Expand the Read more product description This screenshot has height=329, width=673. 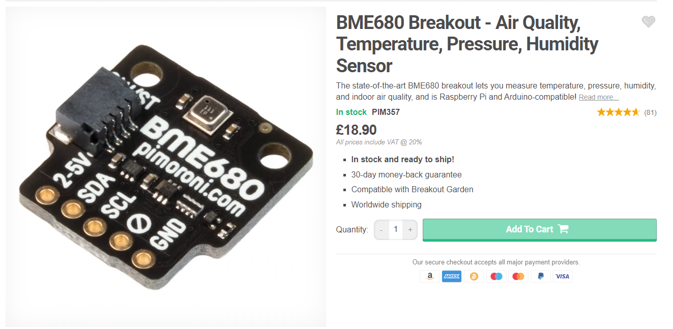[598, 97]
